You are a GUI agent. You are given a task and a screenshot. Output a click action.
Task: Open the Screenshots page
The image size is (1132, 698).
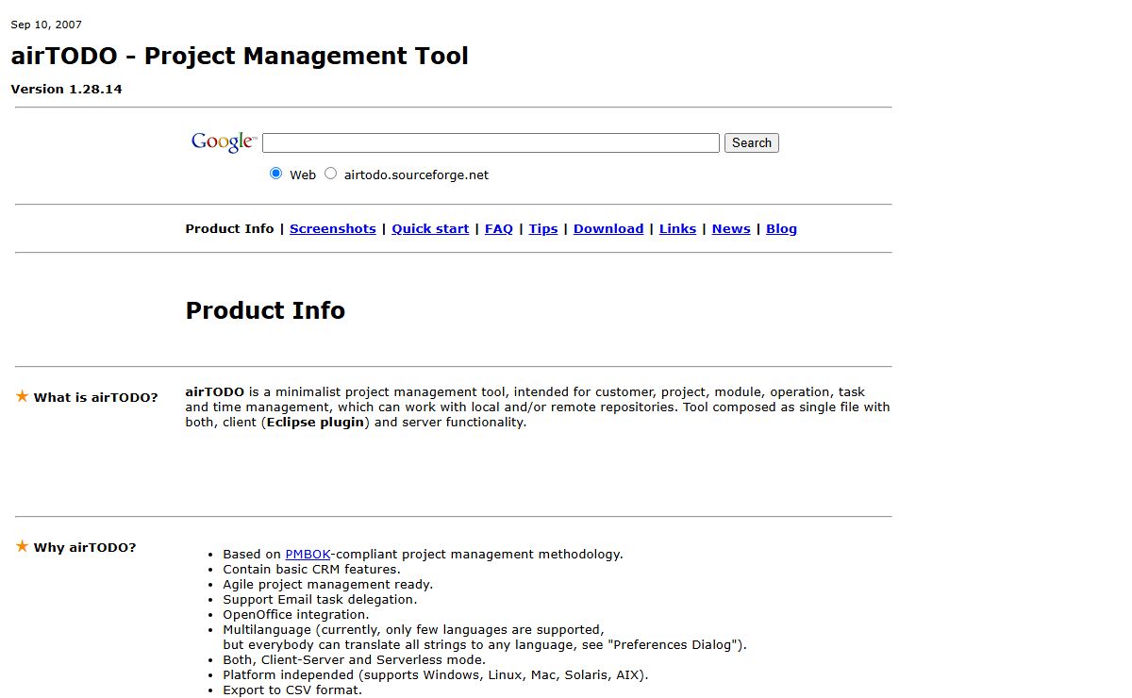pyautogui.click(x=333, y=228)
